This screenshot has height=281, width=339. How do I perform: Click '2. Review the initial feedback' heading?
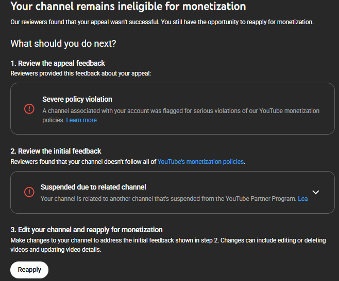(x=56, y=151)
